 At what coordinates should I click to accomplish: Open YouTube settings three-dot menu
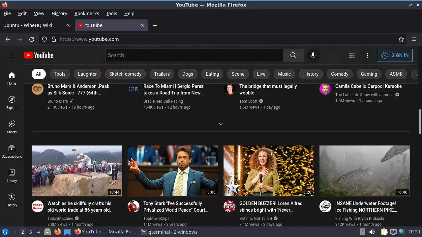tap(368, 55)
